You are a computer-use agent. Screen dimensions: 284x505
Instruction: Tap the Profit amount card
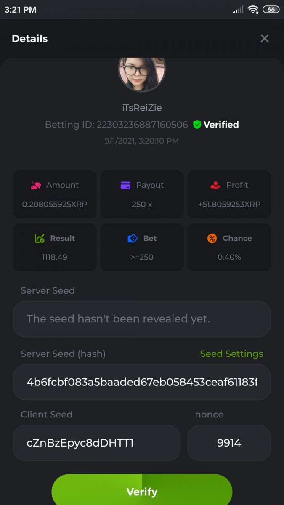pos(229,194)
